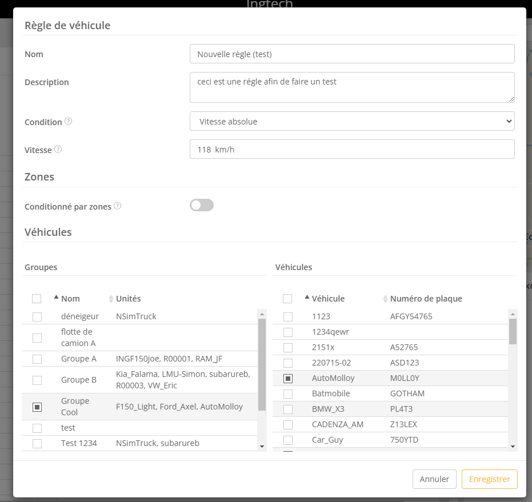
Task: Select all groups with header checkbox
Action: [x=37, y=299]
